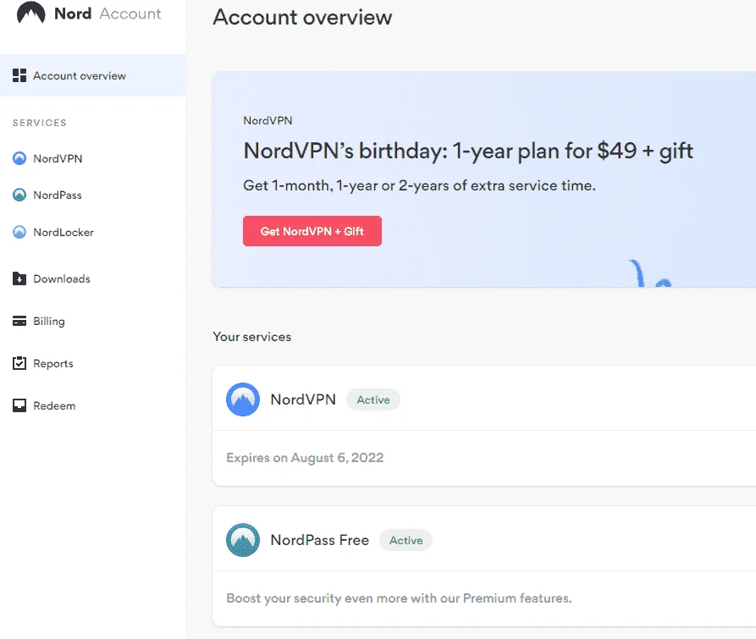Click the Downloads folder icon
756x639 pixels.
point(19,278)
